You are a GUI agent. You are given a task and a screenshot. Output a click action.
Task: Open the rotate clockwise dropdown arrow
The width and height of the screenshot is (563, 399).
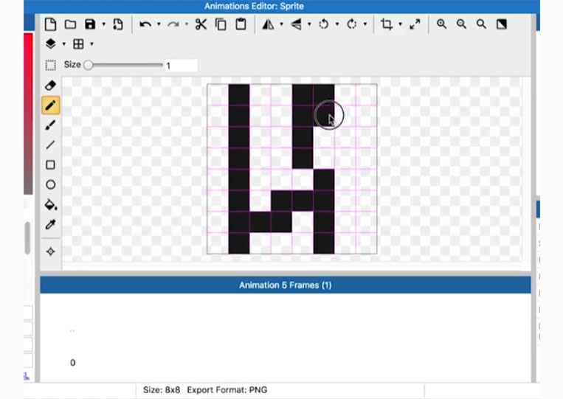[365, 24]
